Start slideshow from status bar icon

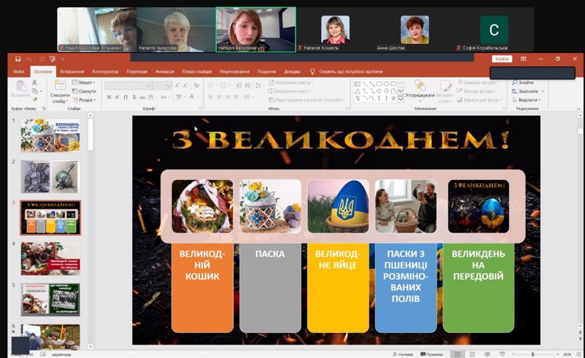tap(504, 354)
